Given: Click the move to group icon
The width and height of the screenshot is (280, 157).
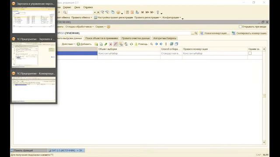Looking at the screenshot, I should [126, 44].
